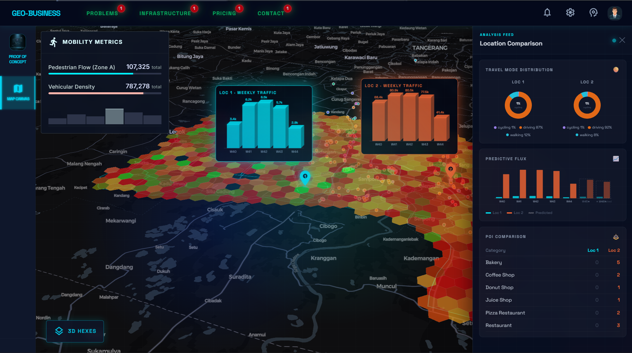This screenshot has height=353, width=632.
Task: Click the W44 bar in LOC 2 Weekly Traffic
Action: (x=442, y=128)
